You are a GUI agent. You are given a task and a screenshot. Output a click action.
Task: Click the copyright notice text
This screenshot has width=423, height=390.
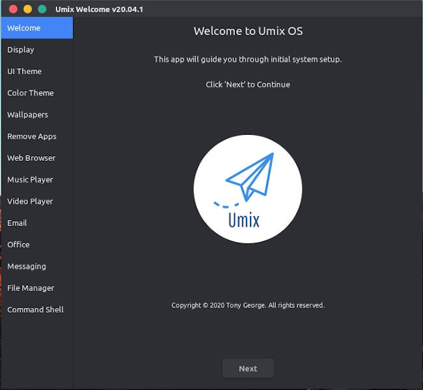coord(248,305)
